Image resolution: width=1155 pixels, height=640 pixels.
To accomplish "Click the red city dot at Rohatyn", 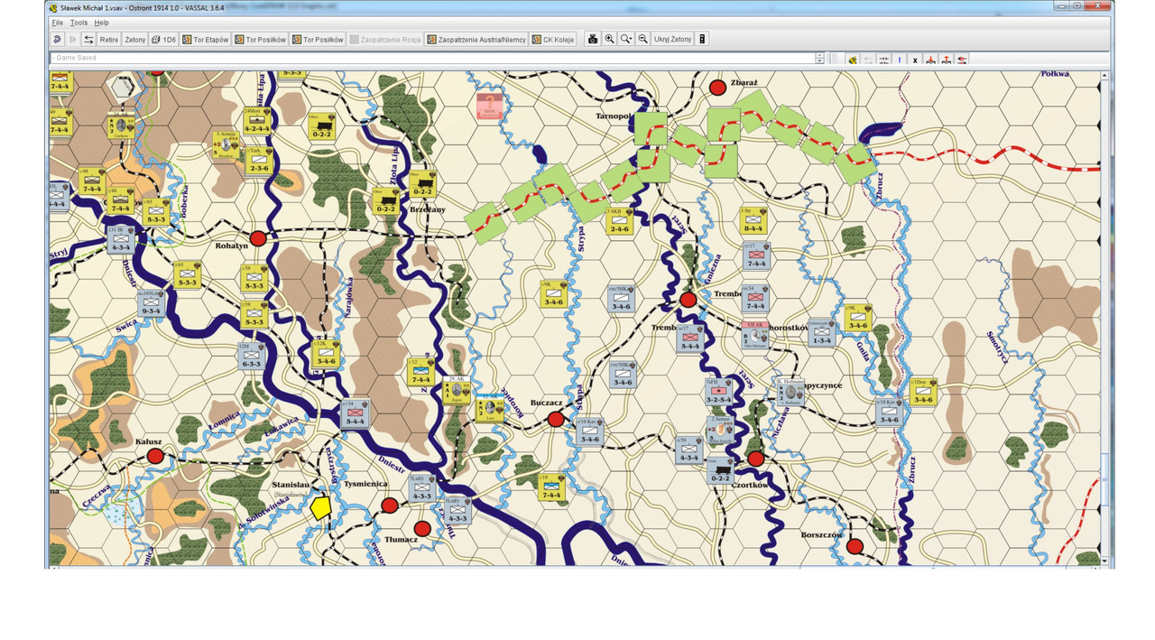I will click(x=258, y=238).
